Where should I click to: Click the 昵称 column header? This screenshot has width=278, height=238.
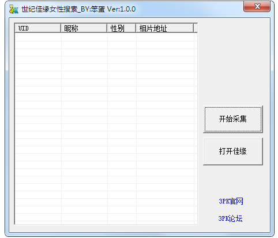tap(84, 28)
